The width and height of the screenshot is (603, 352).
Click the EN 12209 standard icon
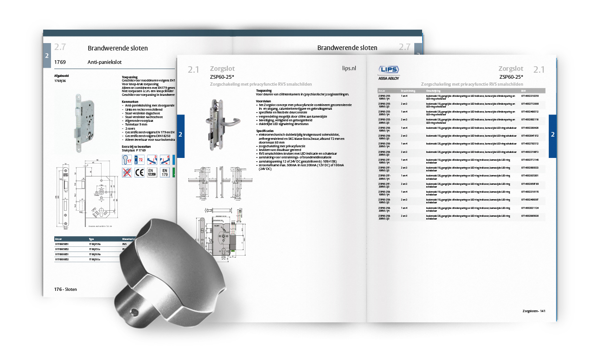click(152, 173)
